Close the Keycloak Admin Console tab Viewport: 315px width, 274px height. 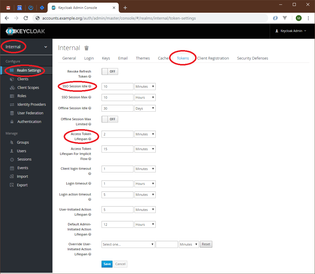click(x=114, y=8)
